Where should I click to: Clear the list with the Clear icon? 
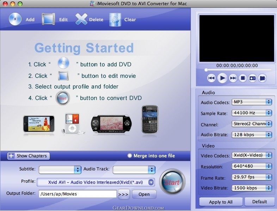point(115,19)
